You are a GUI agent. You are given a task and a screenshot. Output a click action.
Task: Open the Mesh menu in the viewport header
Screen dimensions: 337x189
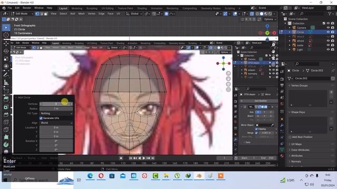click(81, 14)
